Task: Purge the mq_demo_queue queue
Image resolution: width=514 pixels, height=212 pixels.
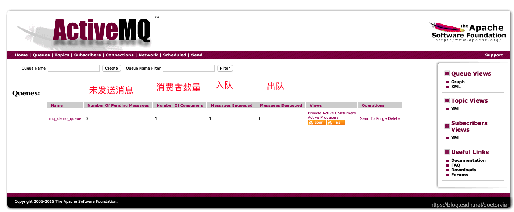Action: tap(381, 119)
